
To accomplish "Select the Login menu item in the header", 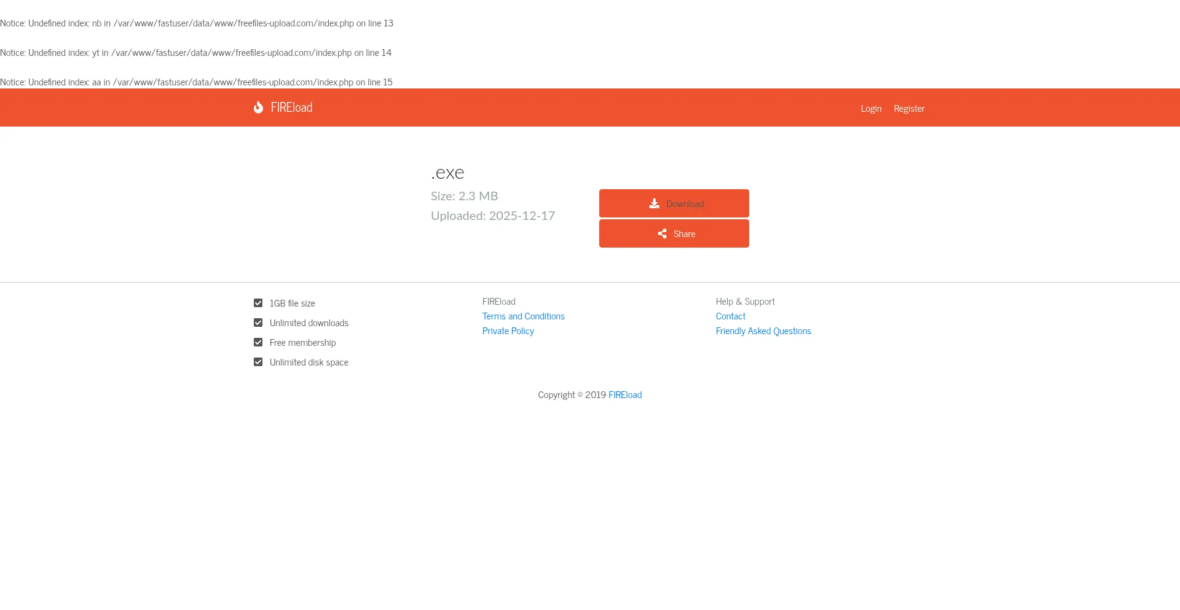I will 870,108.
